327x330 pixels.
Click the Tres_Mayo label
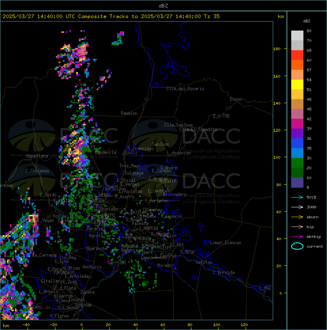point(130,166)
